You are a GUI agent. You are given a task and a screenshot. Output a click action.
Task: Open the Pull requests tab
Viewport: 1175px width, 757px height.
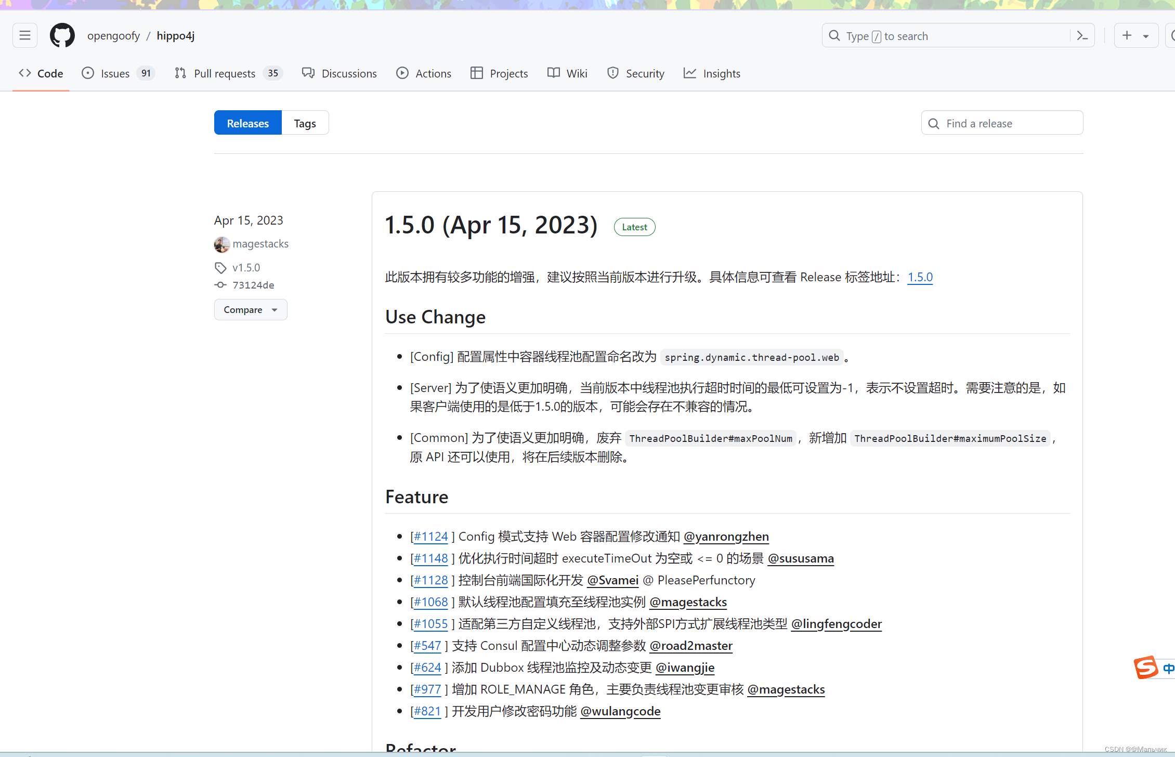pyautogui.click(x=225, y=73)
